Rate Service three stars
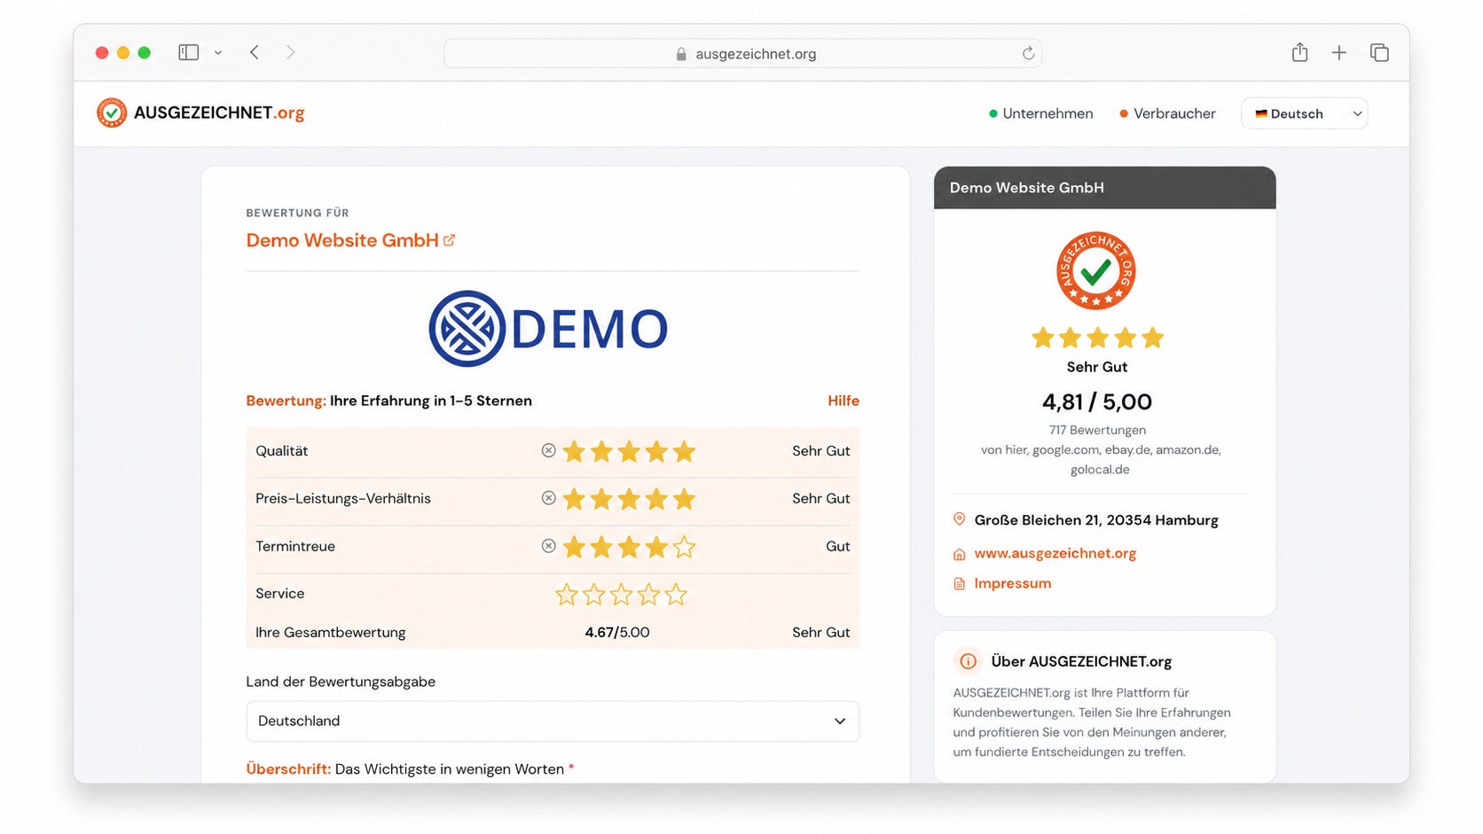1483x834 pixels. click(621, 594)
